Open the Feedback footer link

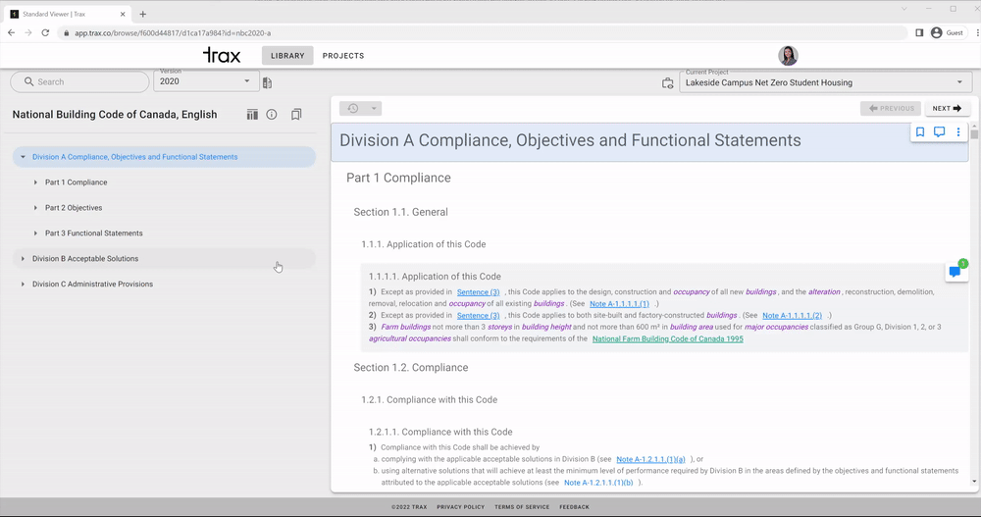point(574,507)
